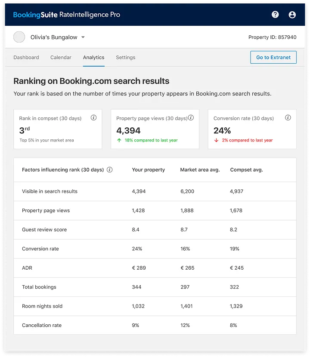
Task: Click the Go to Extranet button
Action: [273, 57]
